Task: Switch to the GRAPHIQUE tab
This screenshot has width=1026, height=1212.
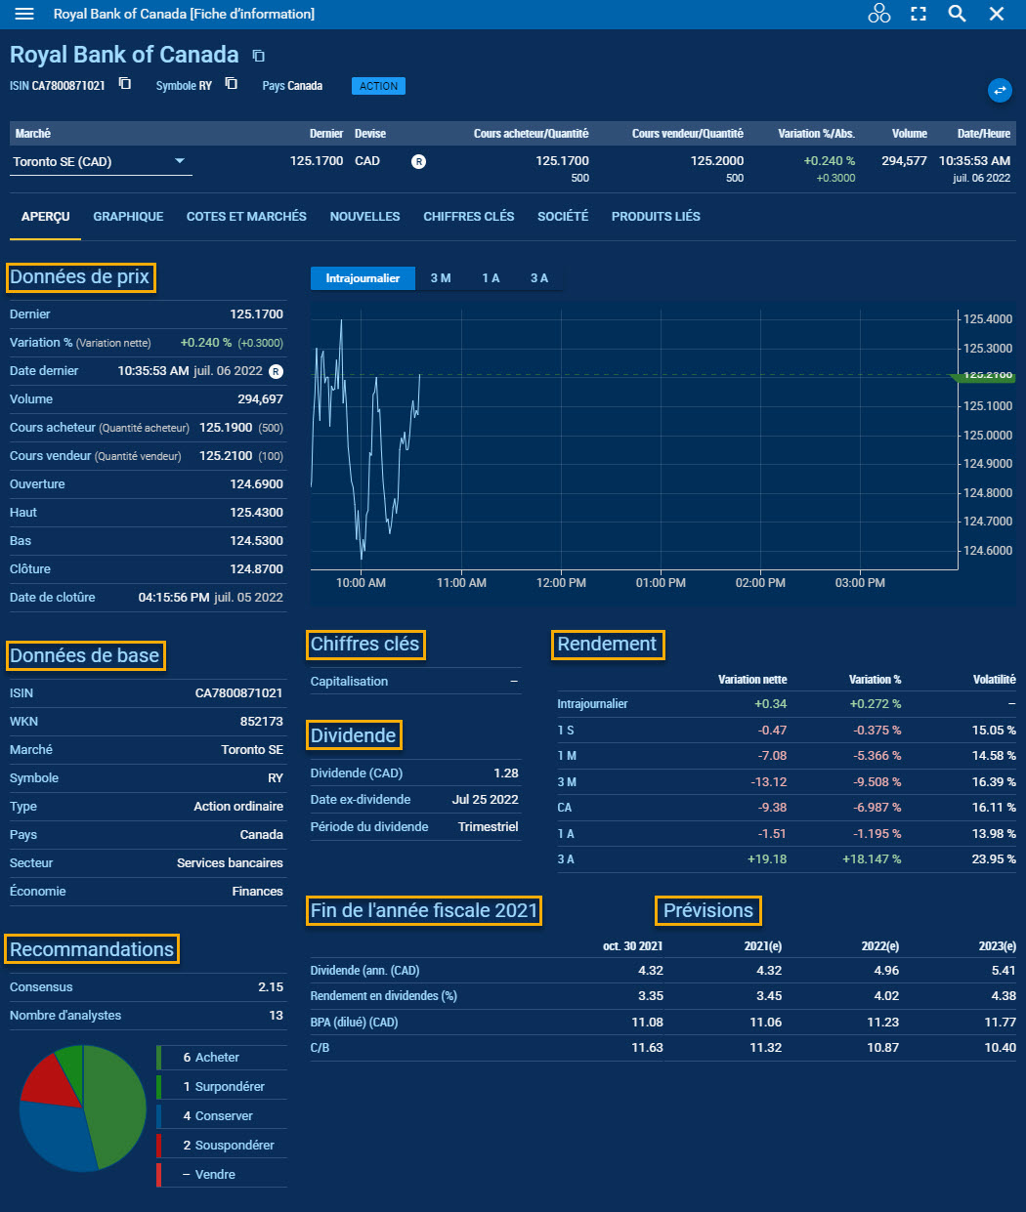Action: (x=128, y=216)
